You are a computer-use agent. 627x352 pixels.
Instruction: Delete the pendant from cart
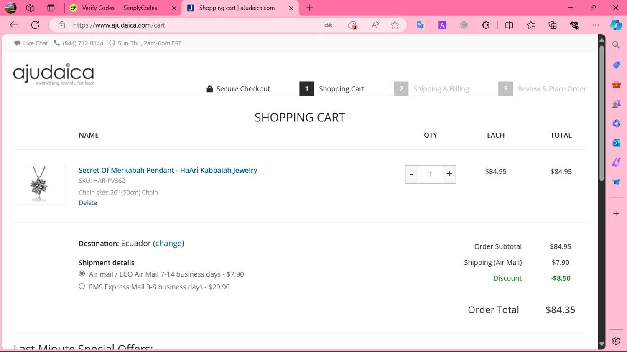coord(88,203)
